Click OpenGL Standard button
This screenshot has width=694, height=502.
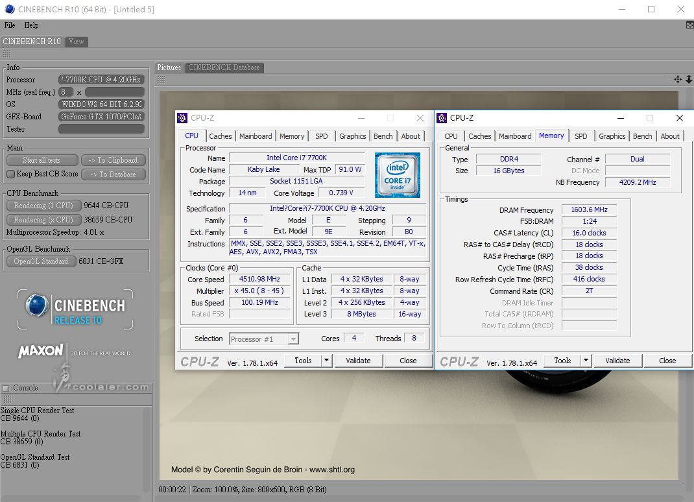tap(41, 261)
